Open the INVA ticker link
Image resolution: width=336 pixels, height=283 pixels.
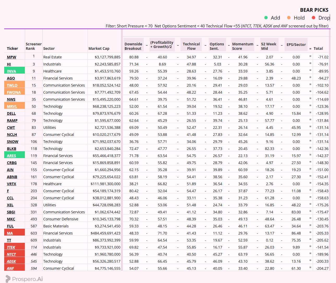click(x=11, y=71)
